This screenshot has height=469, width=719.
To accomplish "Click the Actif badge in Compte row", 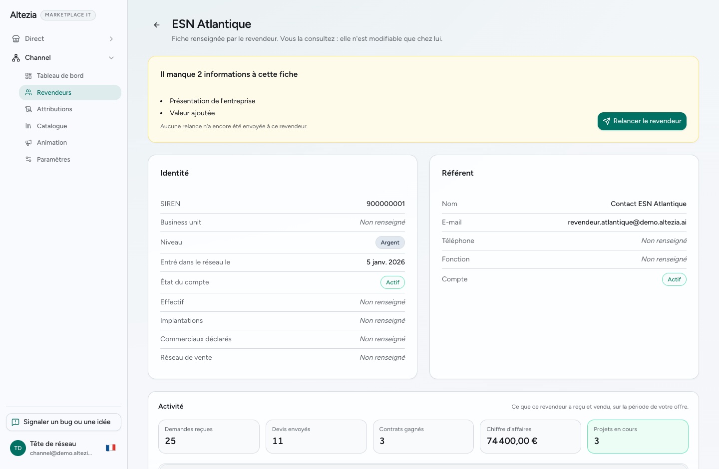I will click(x=674, y=279).
